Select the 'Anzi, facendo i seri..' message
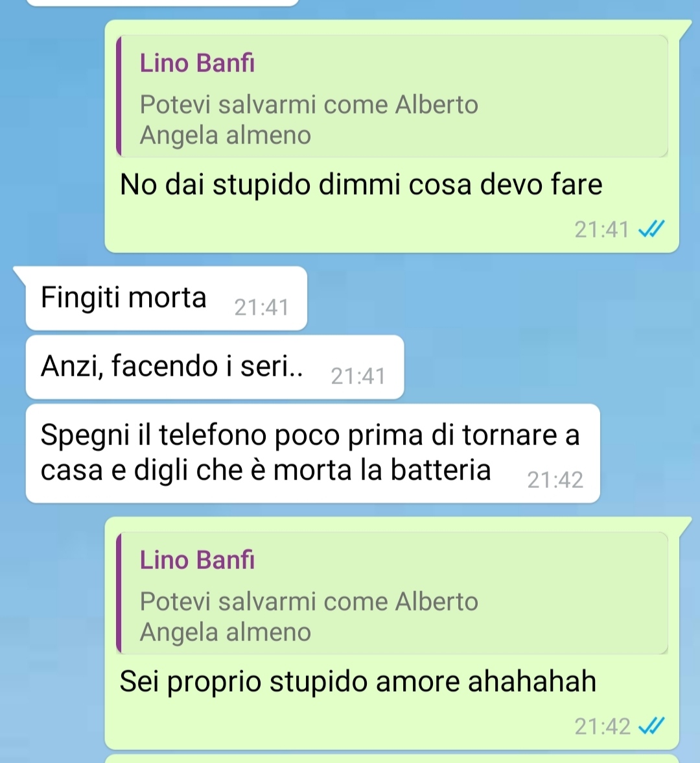This screenshot has width=700, height=763. point(215,367)
